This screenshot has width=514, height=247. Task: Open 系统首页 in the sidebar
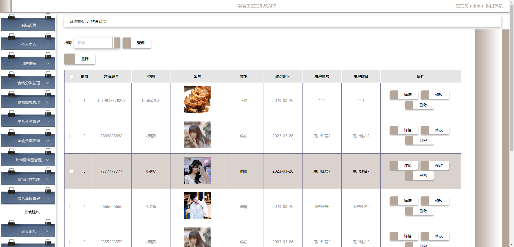[28, 25]
